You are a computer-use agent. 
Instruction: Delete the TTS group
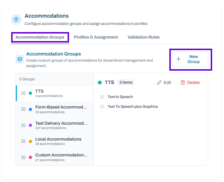point(190,83)
